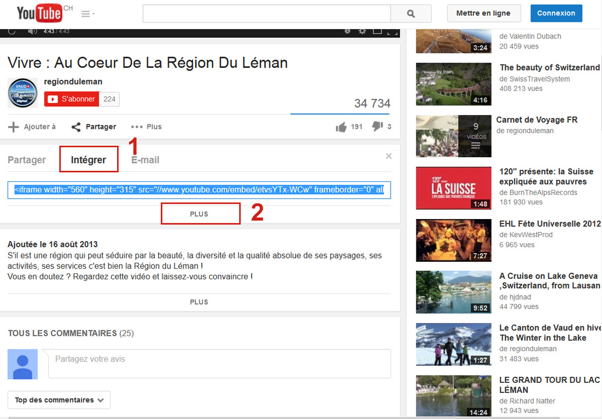602x419 pixels.
Task: Switch to the Intégrer tab
Action: click(89, 160)
